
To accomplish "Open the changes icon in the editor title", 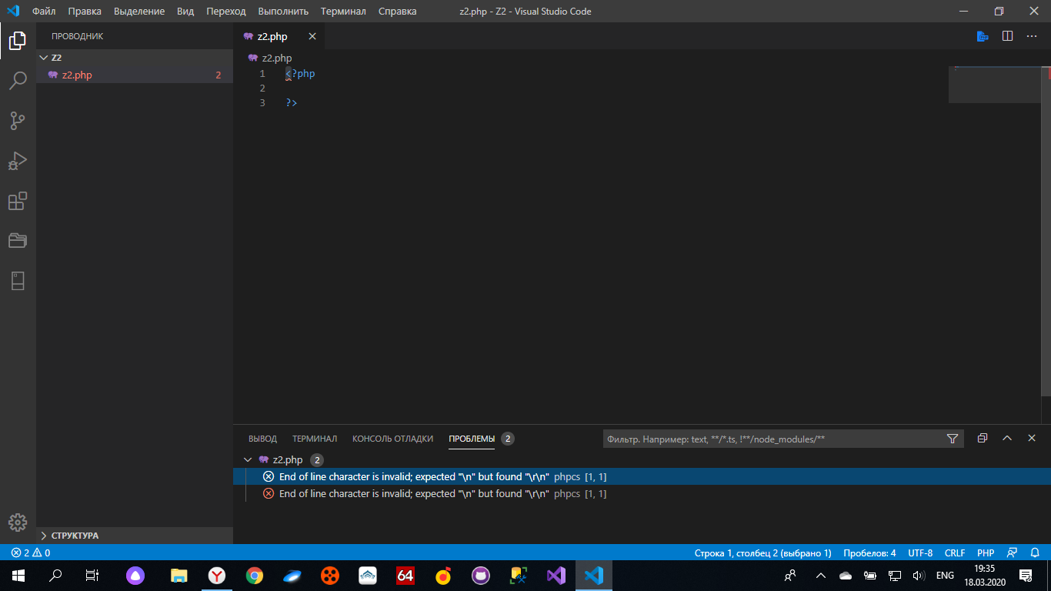I will tap(983, 36).
